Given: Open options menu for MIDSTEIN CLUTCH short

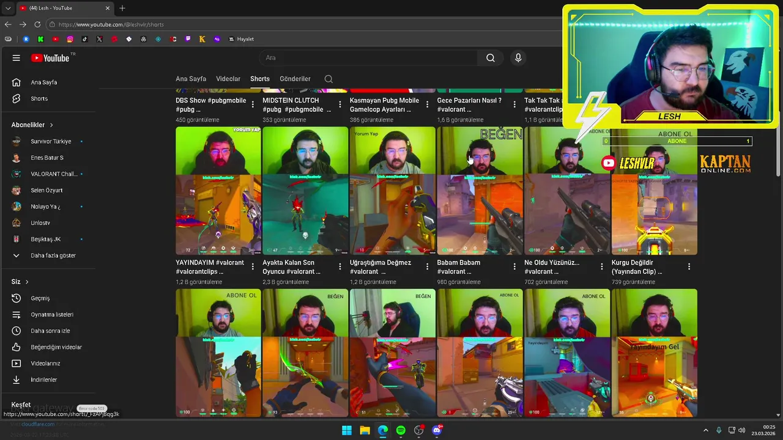Looking at the screenshot, I should [x=340, y=105].
